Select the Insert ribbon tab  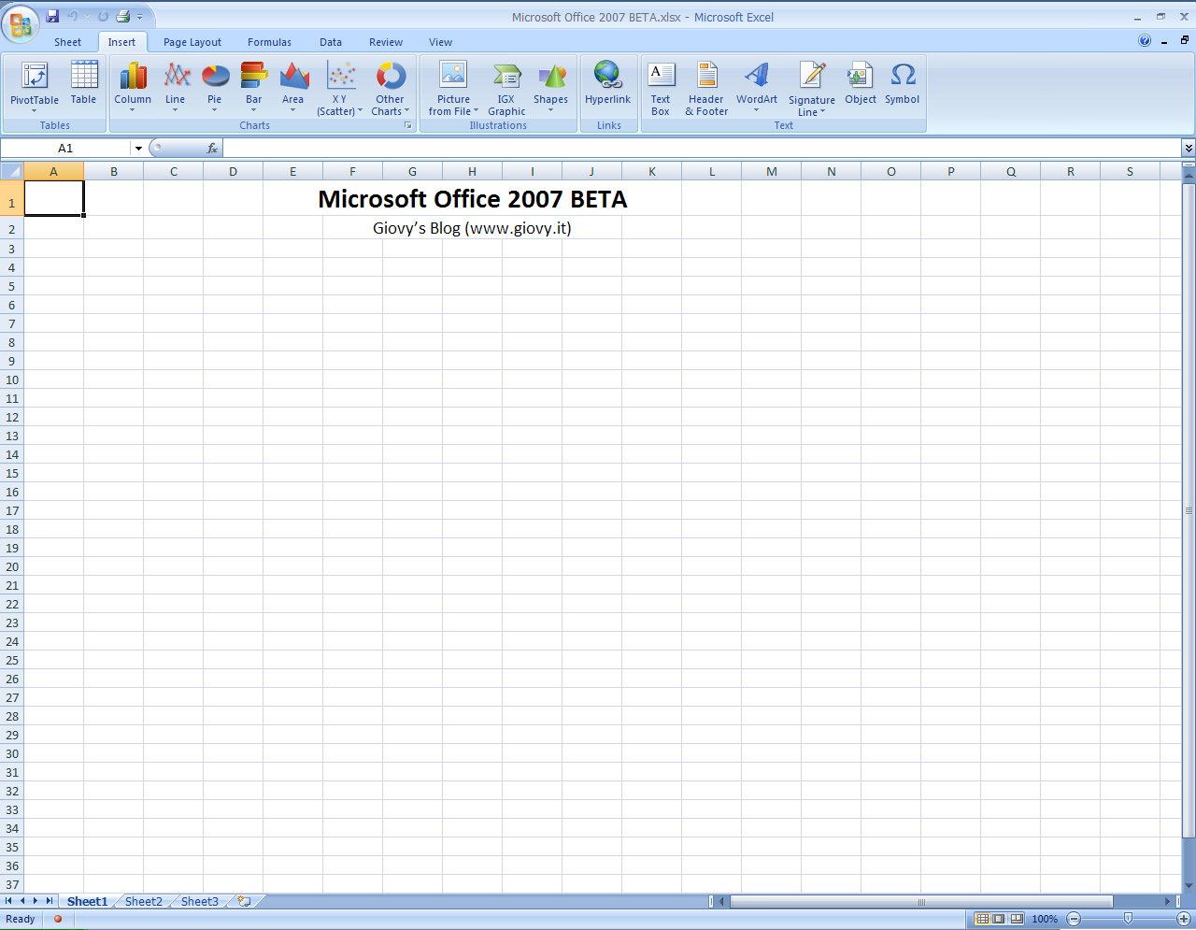point(121,42)
